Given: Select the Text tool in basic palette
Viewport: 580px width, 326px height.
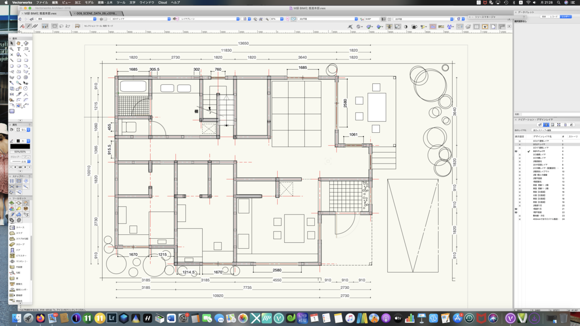Looking at the screenshot, I should click(19, 49).
